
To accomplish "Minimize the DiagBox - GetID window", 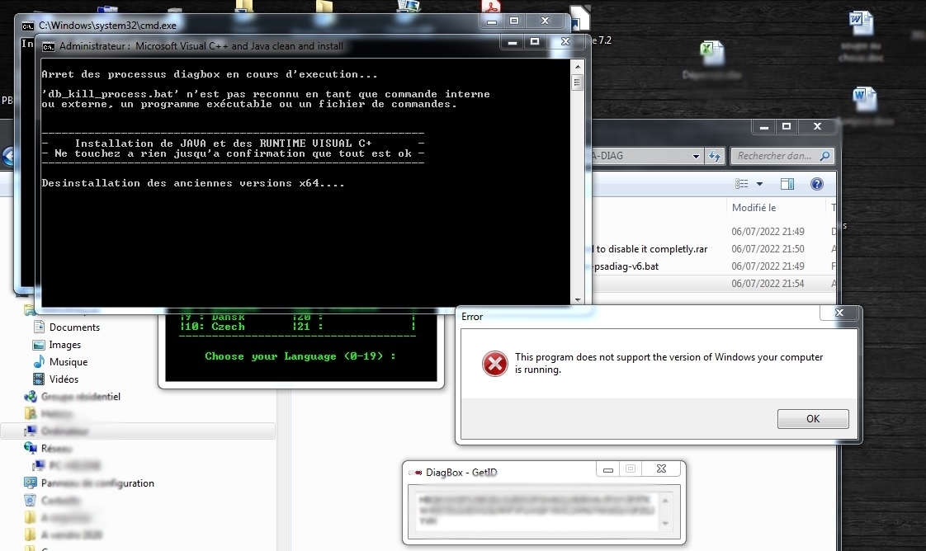I will (607, 469).
